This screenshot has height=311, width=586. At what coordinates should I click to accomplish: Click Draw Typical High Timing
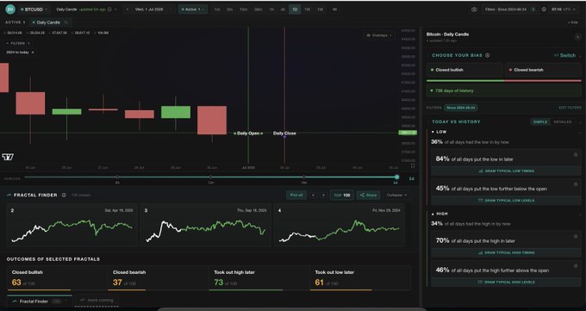pos(506,253)
